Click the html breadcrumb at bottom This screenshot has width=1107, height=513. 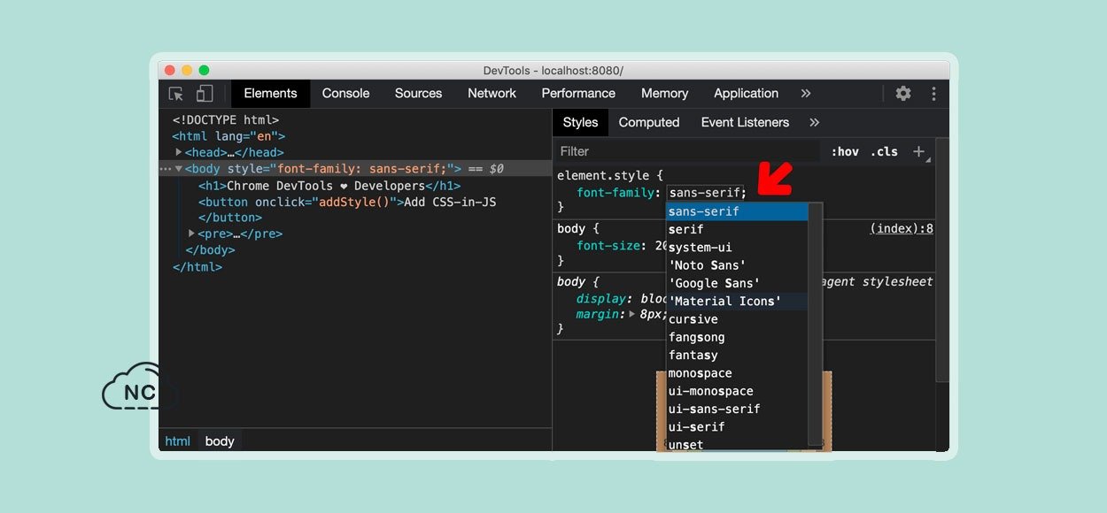click(x=177, y=440)
